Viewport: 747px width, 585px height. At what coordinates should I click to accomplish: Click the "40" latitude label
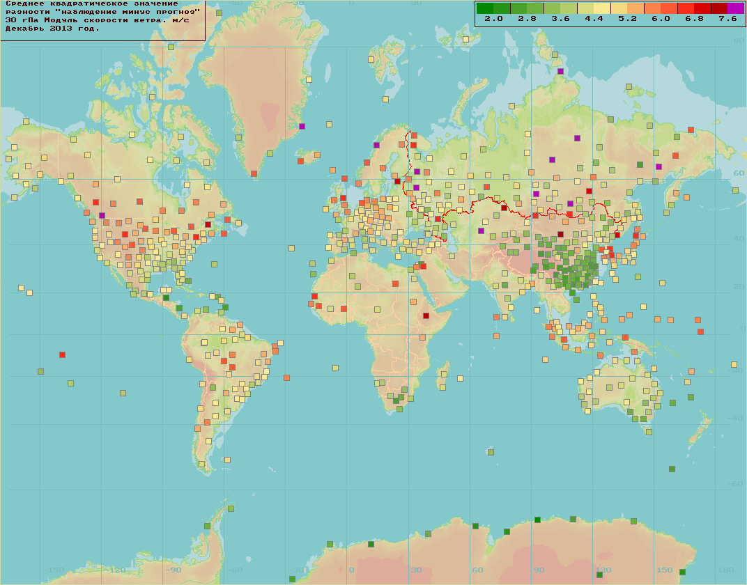tap(739, 239)
